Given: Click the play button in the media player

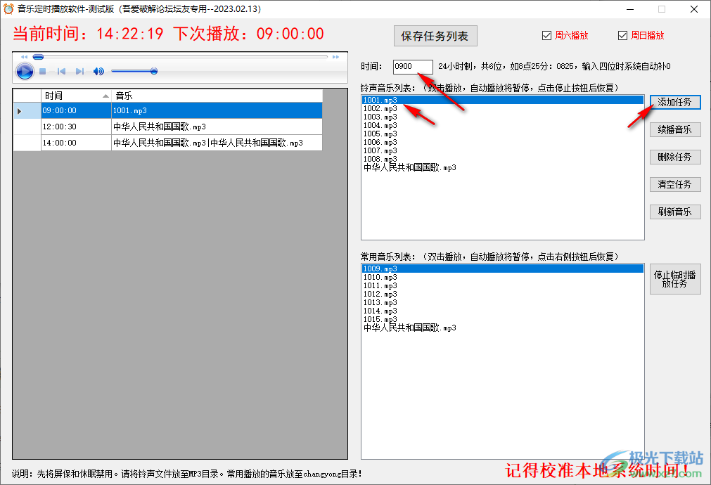Looking at the screenshot, I should [25, 70].
